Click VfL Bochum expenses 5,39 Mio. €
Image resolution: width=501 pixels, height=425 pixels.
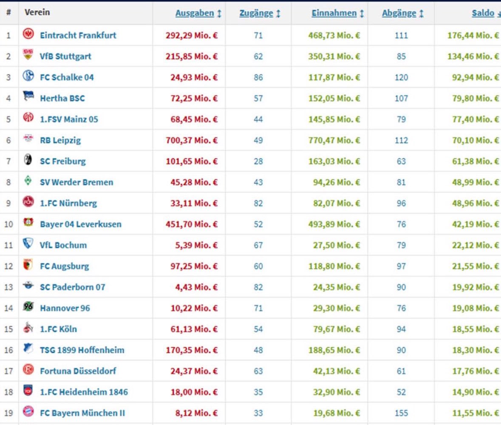[196, 245]
